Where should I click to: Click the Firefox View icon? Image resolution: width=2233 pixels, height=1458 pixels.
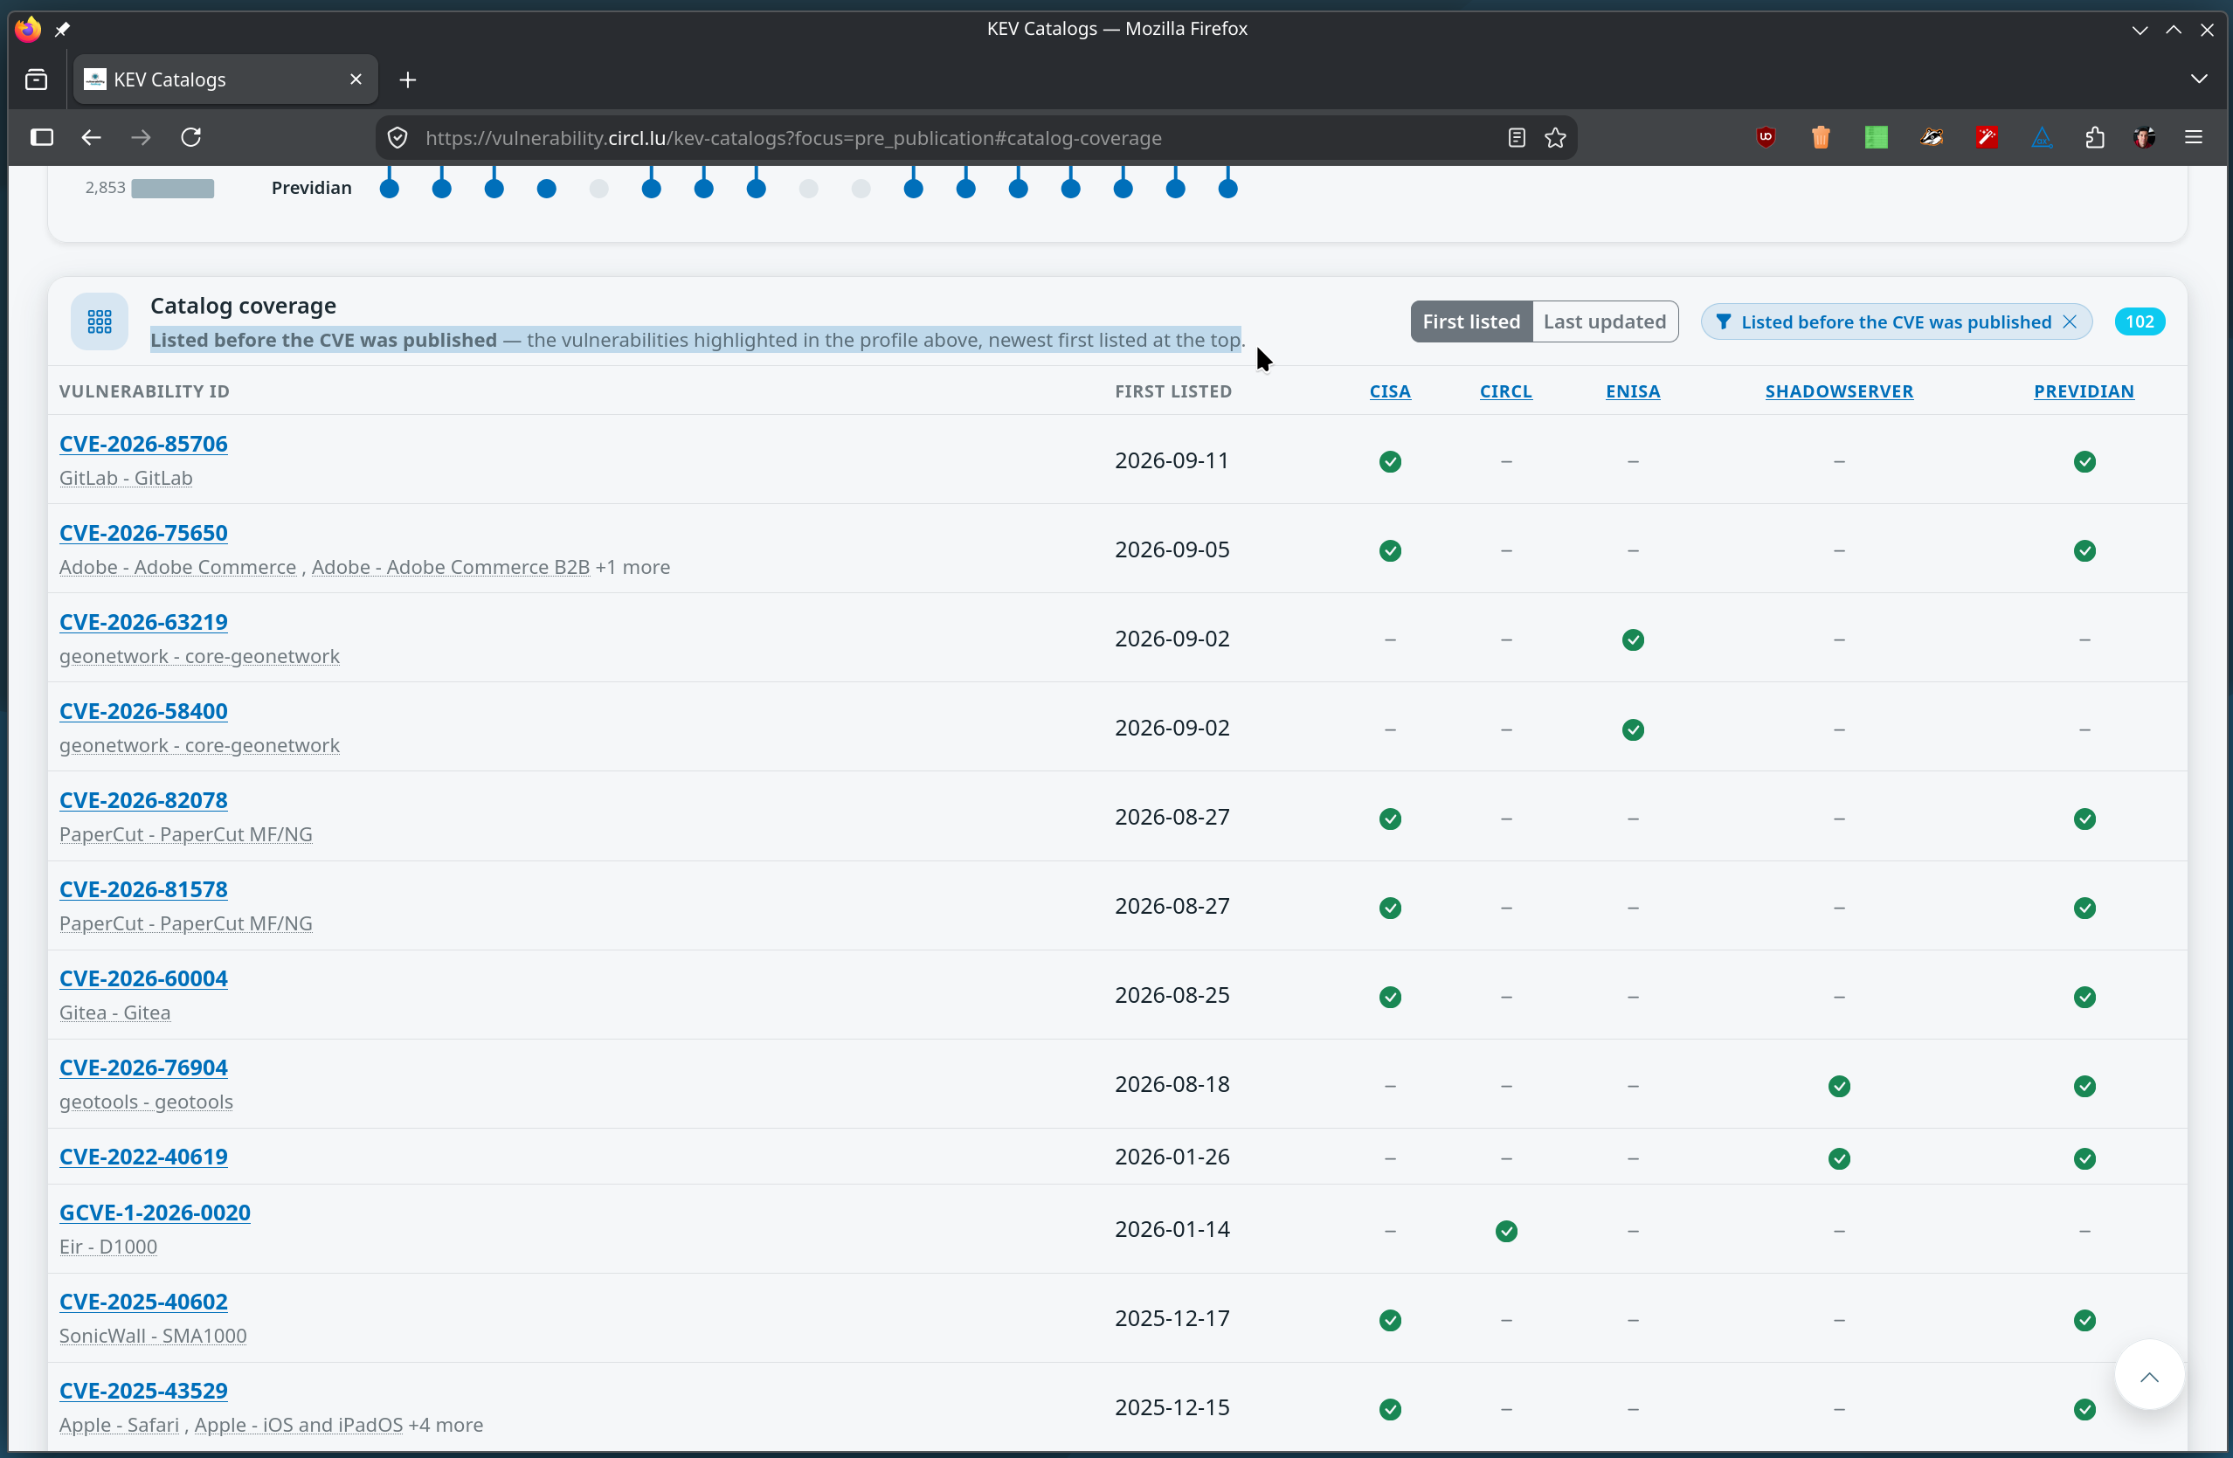point(36,79)
